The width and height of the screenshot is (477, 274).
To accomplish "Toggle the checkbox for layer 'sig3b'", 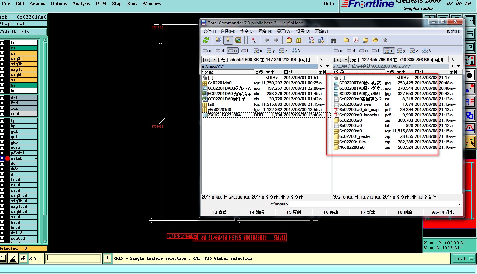I will point(2,64).
